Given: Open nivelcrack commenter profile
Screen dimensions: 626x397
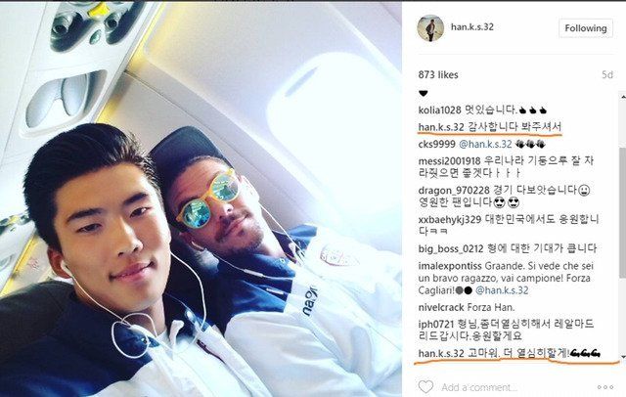Looking at the screenshot, I should pyautogui.click(x=441, y=308).
